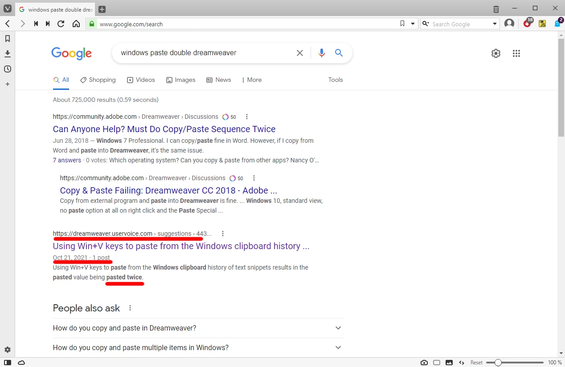Open the red ad blocker extension
The image size is (565, 367).
pos(528,23)
